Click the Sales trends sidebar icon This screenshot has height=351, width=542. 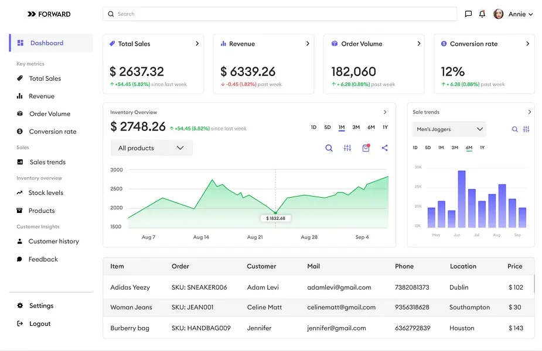pos(20,162)
